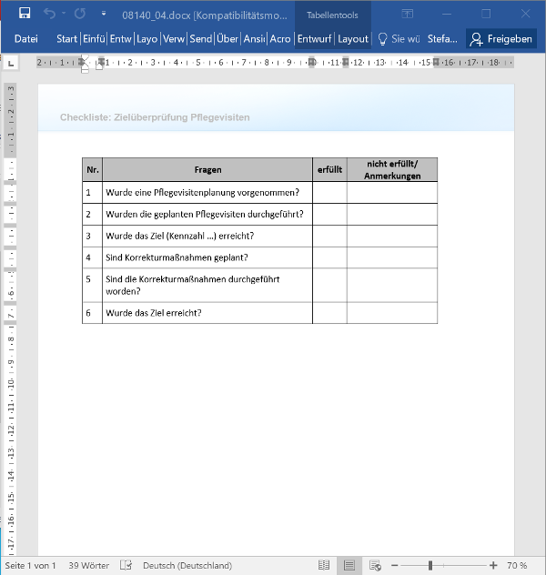Click the erfüllt cell for question 1

pos(329,192)
